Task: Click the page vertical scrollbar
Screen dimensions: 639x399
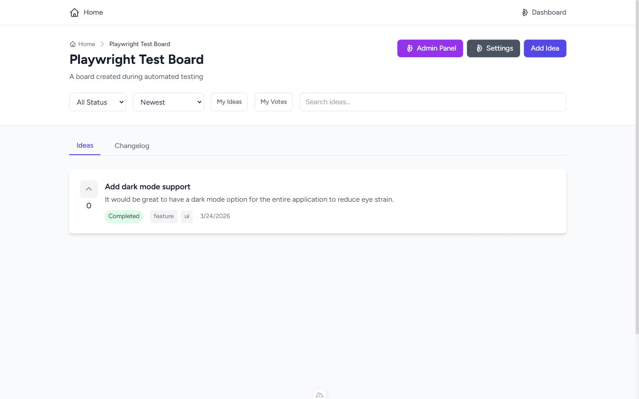Action: (637, 168)
